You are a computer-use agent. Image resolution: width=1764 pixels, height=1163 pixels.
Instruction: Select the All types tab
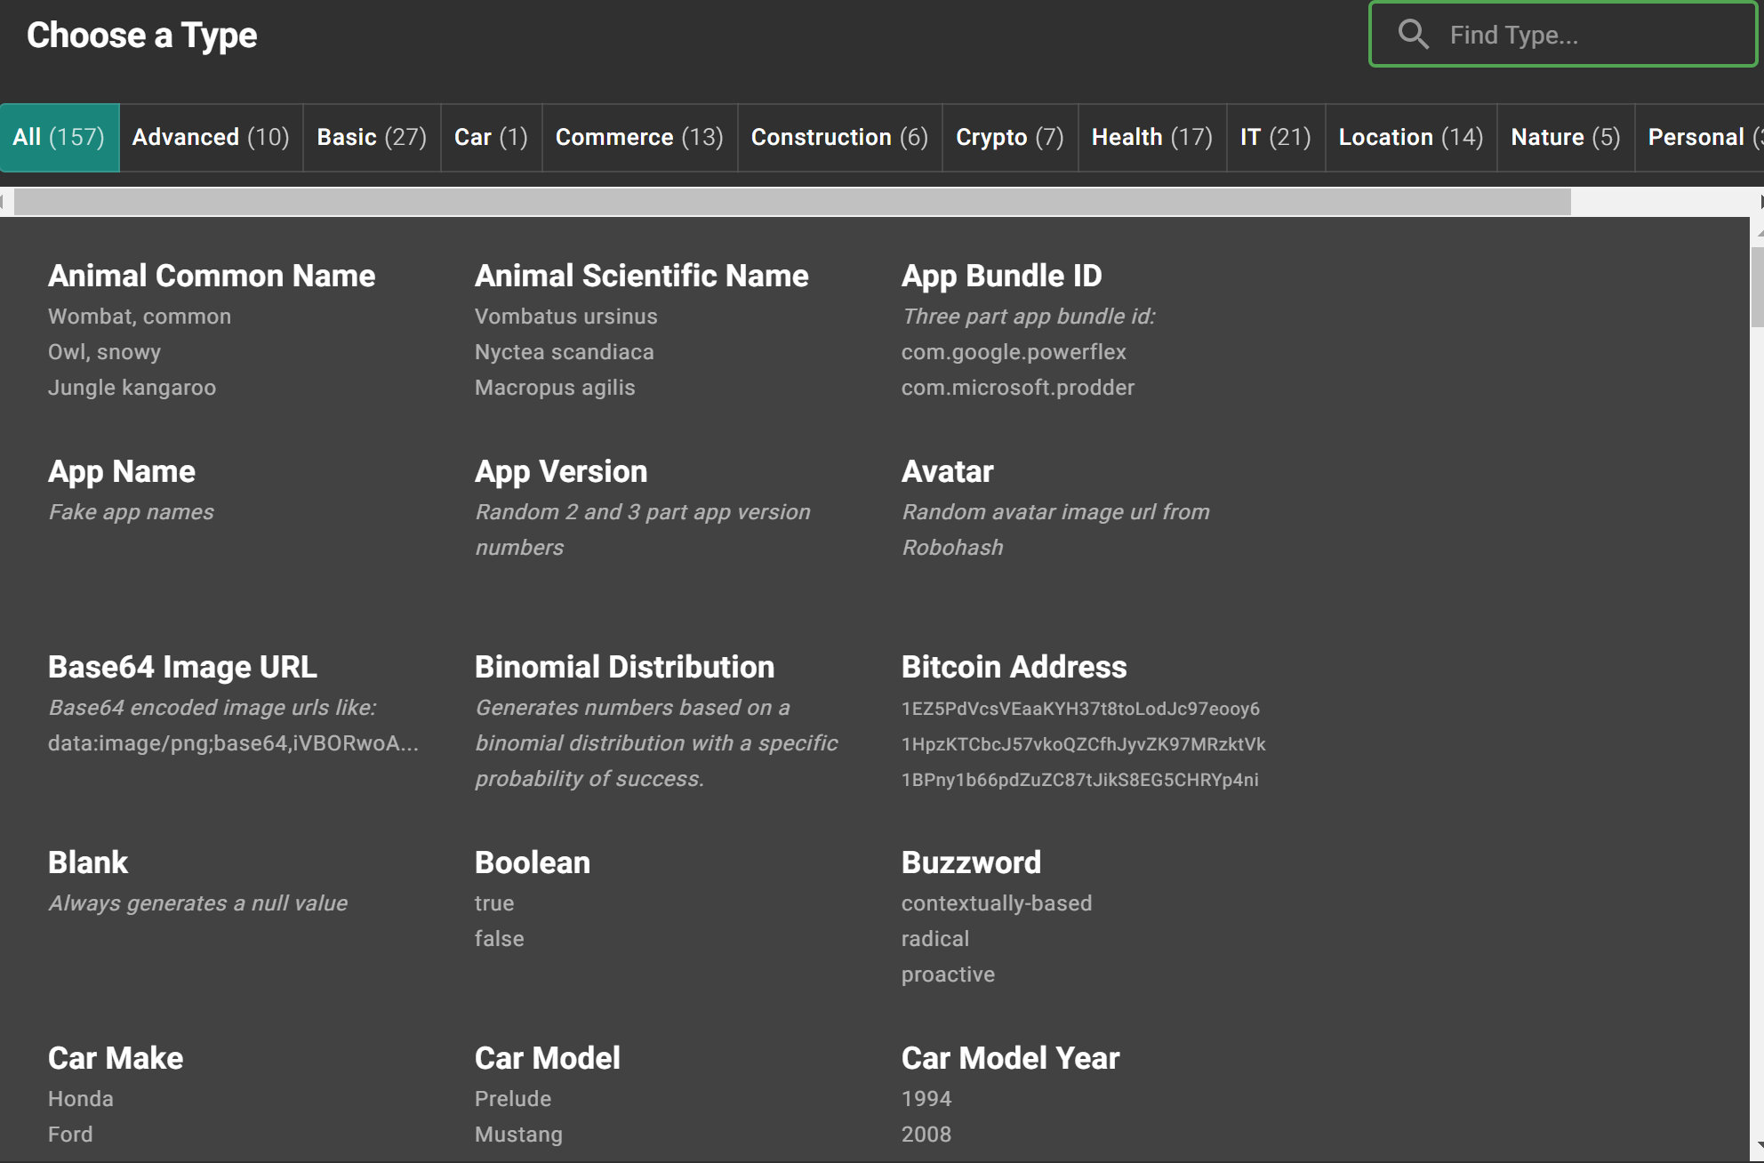59,137
